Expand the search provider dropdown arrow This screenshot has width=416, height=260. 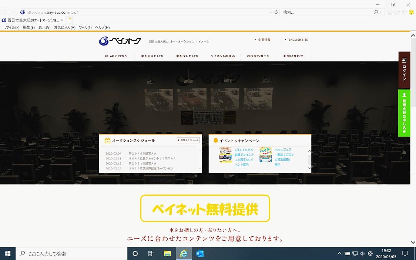(x=381, y=12)
